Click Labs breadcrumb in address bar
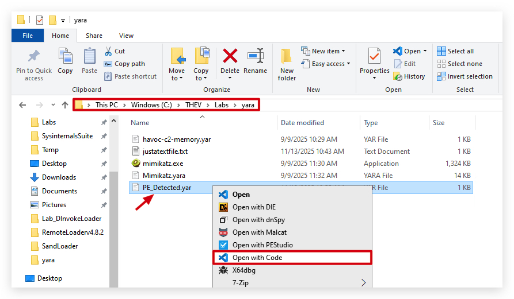514x299 pixels. 222,105
